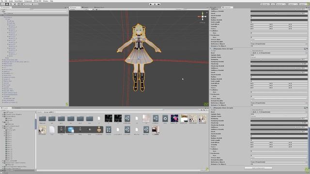The image size is (310, 174).
Task: Select the first folder in the Project grid
Action: (x=42, y=118)
